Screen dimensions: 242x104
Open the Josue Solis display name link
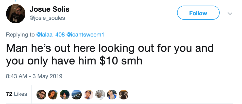click(x=49, y=9)
